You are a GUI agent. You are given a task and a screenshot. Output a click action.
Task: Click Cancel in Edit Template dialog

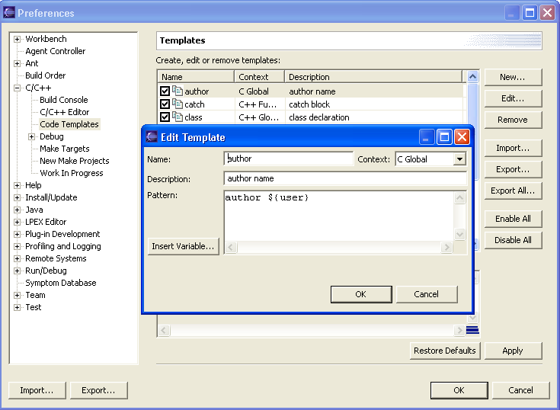[x=427, y=294]
